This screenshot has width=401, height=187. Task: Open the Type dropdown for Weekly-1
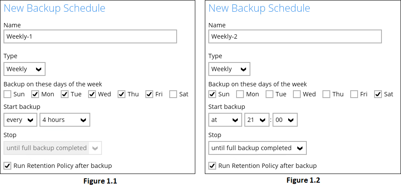(25, 69)
